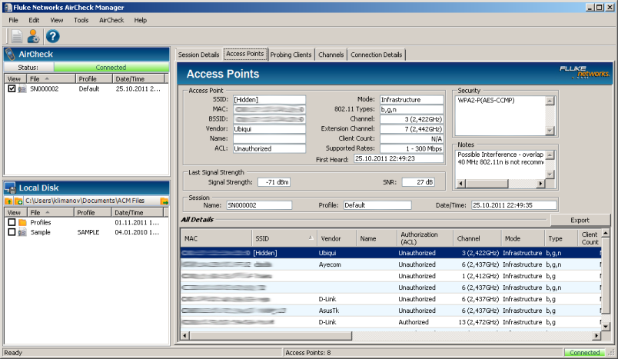The height and width of the screenshot is (359, 618).
Task: Sort details table by MAC column
Action: pos(216,238)
